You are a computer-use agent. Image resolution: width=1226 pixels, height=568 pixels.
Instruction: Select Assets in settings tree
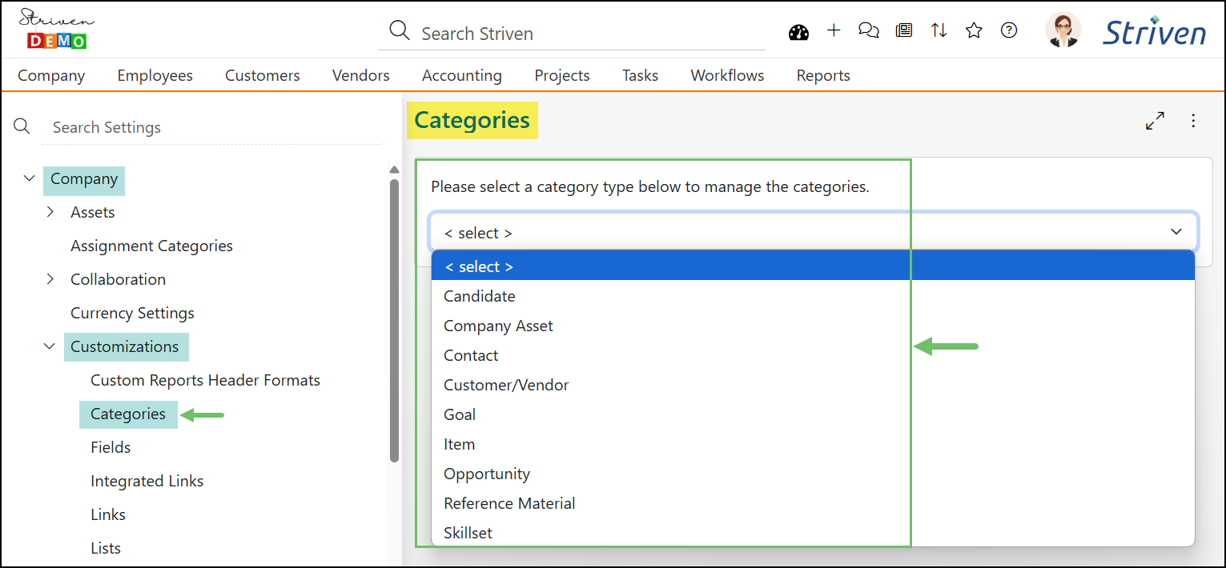point(93,212)
